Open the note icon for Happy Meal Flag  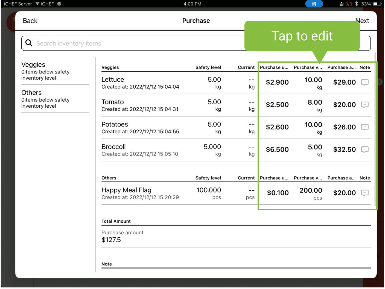365,193
